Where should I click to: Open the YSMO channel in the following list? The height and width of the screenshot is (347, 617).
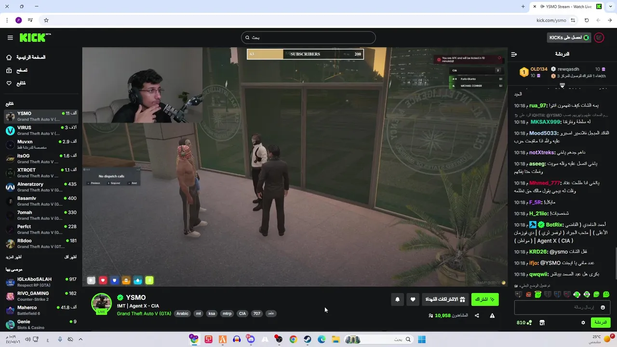pos(41,116)
